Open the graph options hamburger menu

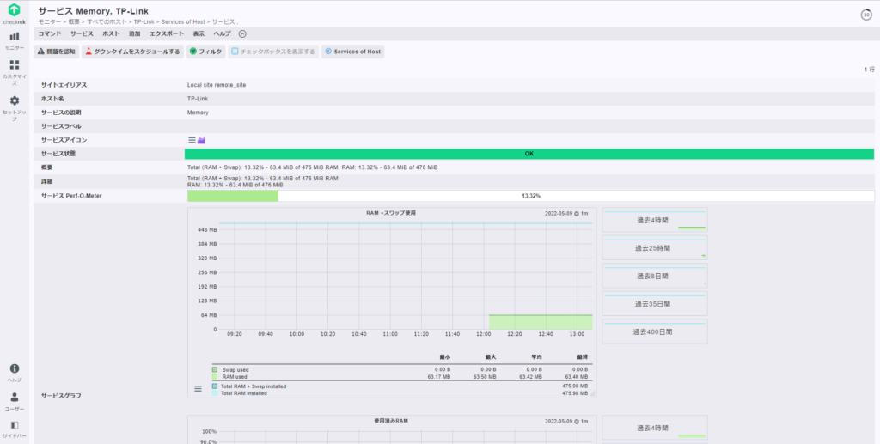point(198,388)
